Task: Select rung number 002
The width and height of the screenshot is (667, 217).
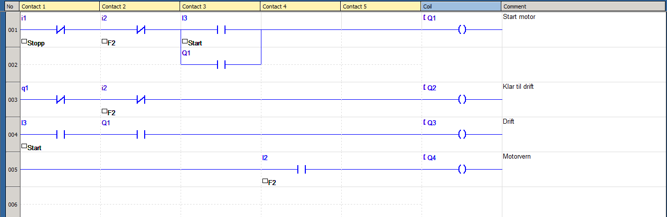Action: coord(12,65)
